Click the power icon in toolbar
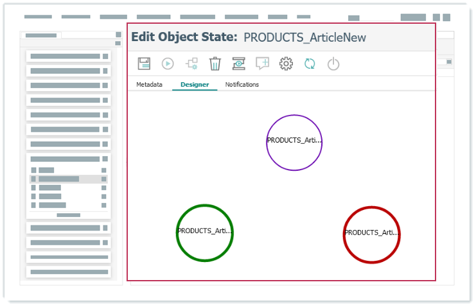476x307 pixels. (x=333, y=64)
